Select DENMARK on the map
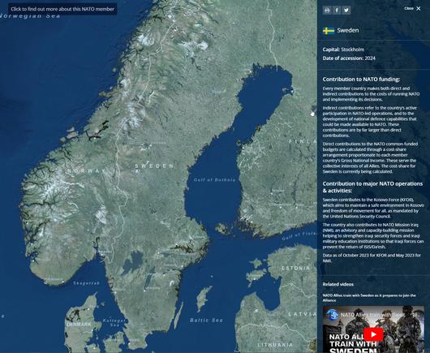430x353 pixels. 79,325
